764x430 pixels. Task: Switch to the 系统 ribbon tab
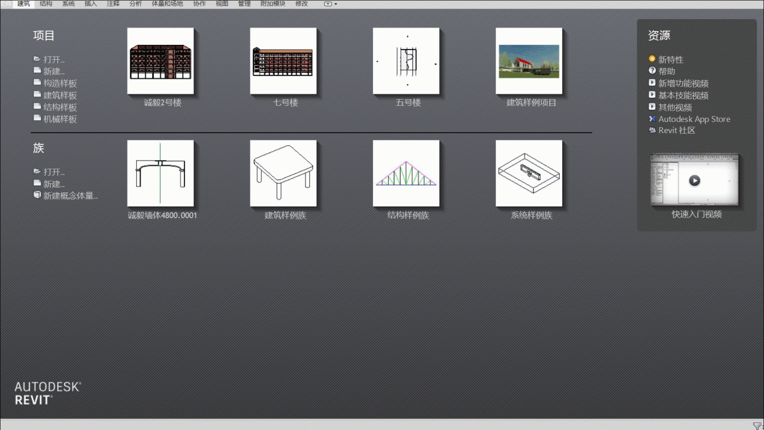[x=69, y=4]
